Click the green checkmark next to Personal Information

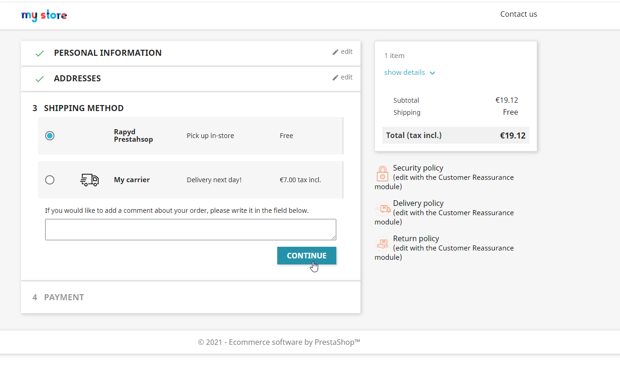(40, 53)
